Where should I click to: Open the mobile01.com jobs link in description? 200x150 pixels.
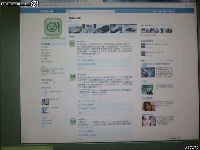coord(53,74)
